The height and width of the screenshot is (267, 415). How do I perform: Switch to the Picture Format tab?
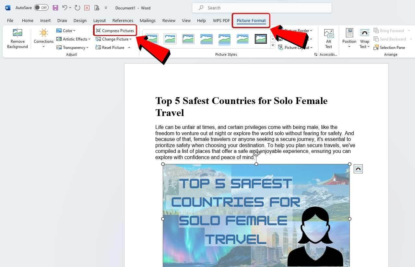click(251, 20)
